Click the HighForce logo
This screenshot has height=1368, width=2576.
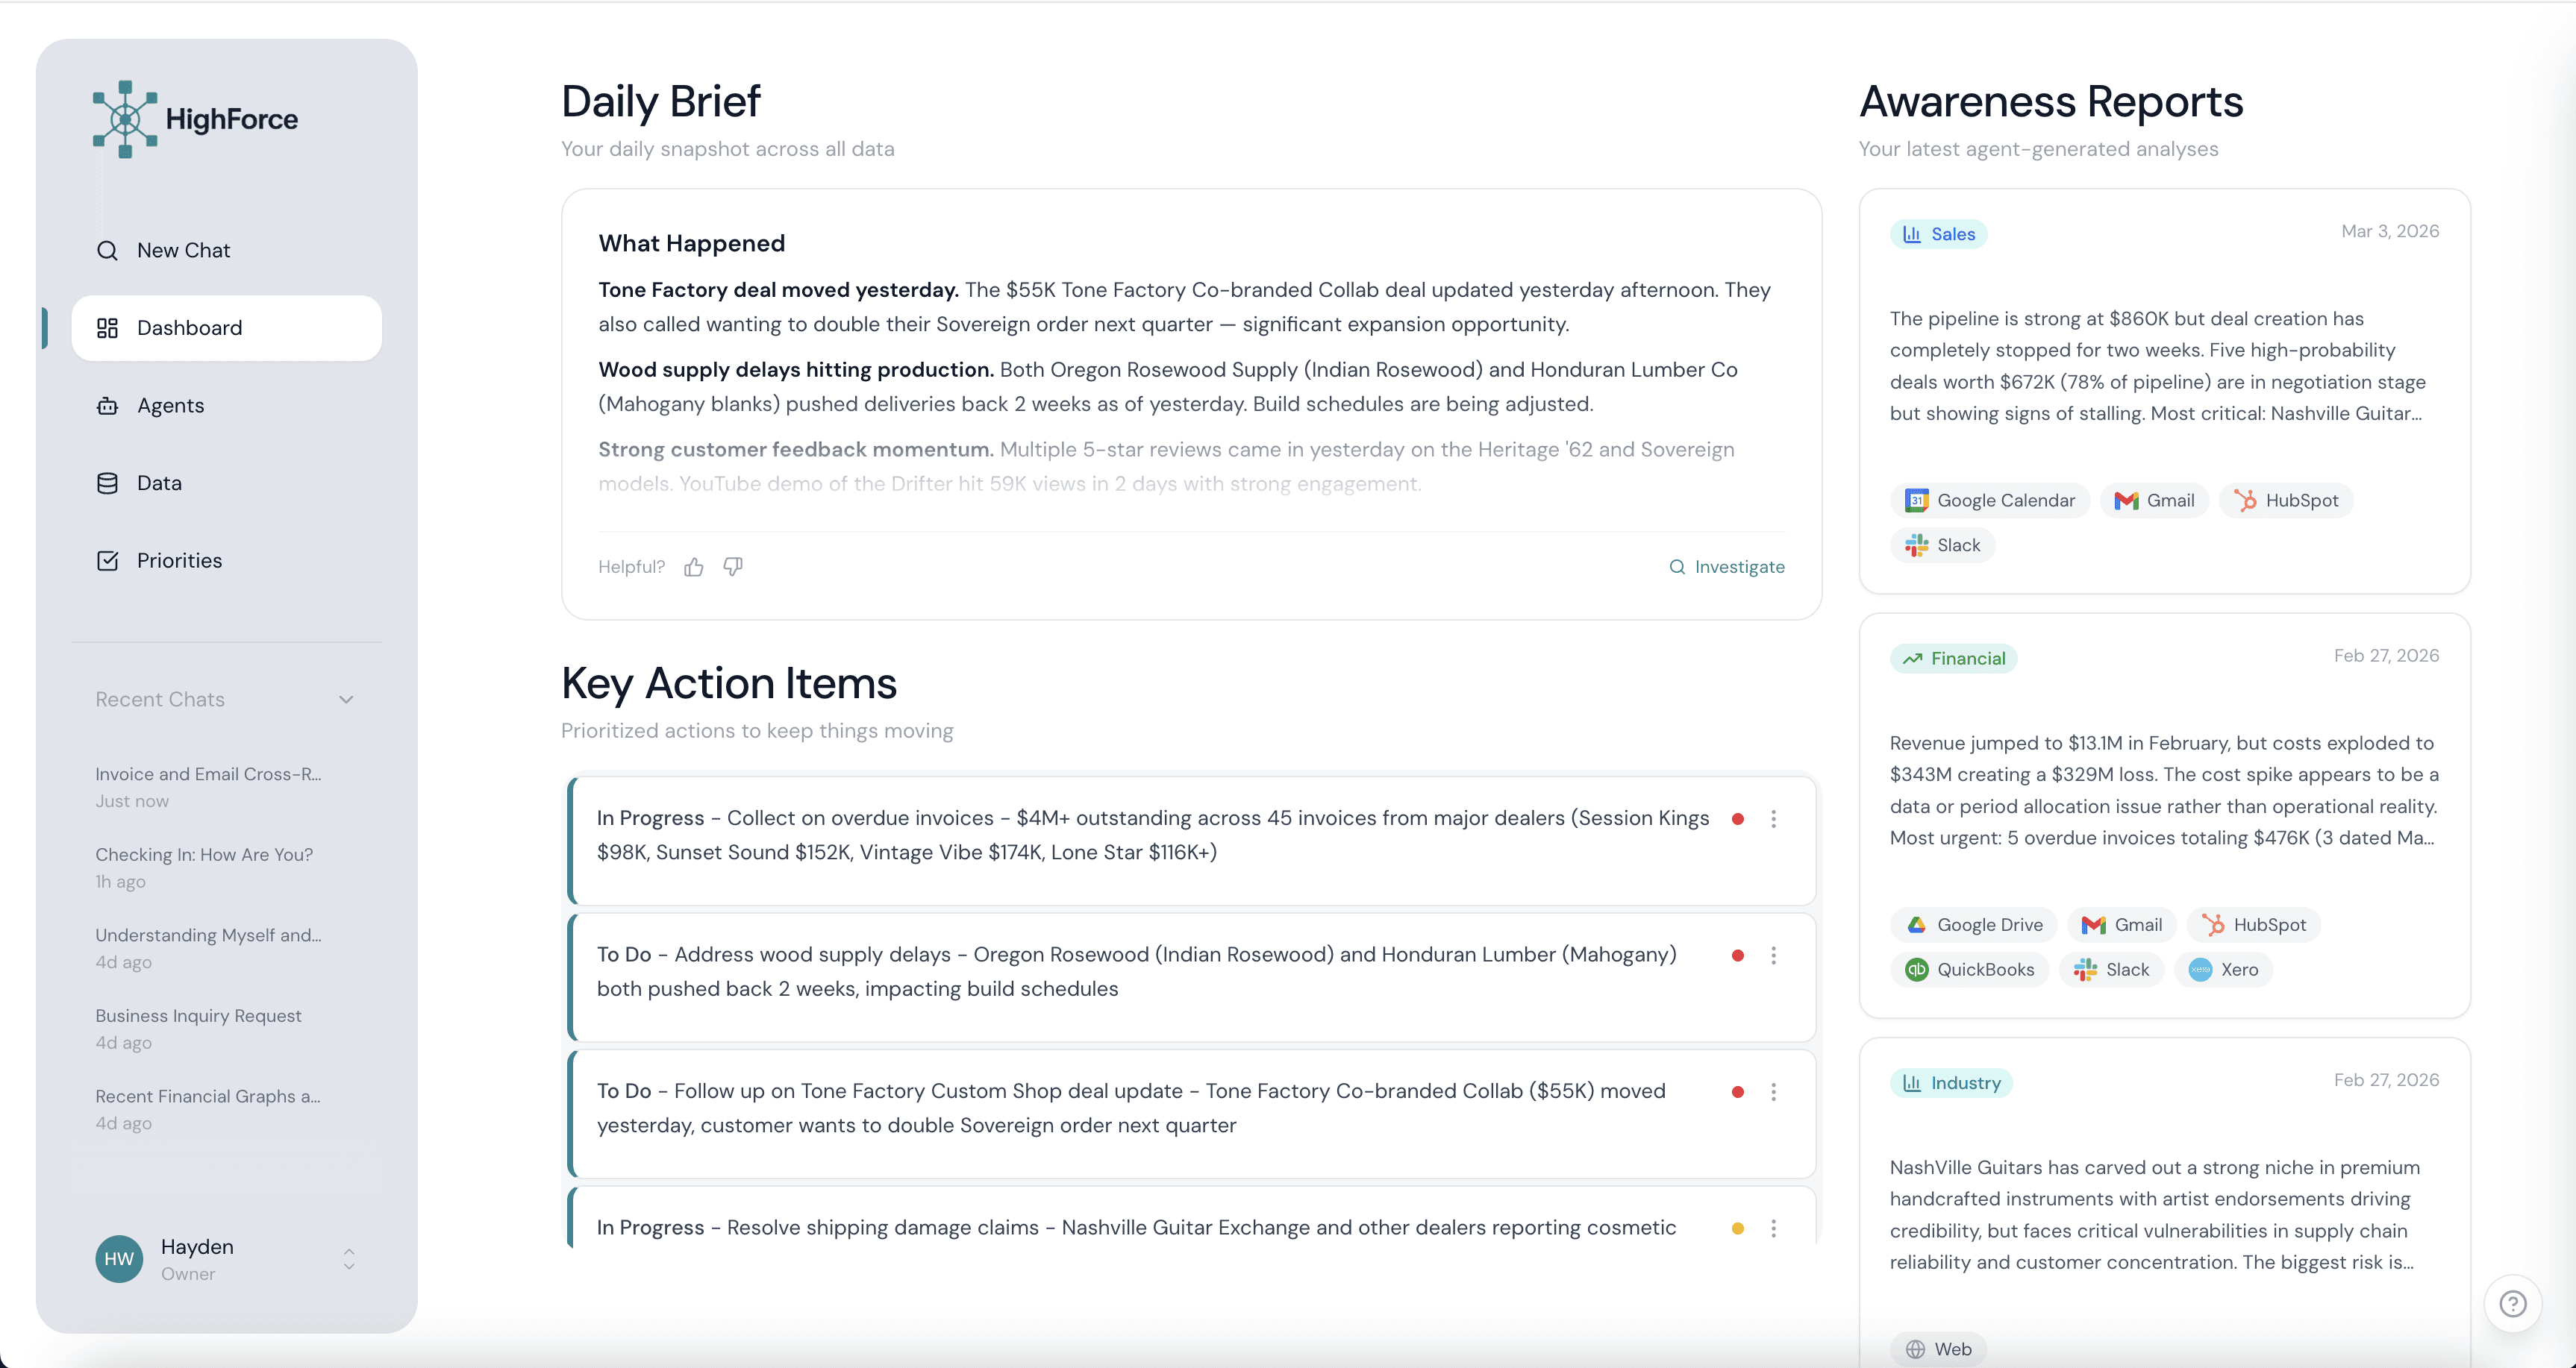[195, 119]
